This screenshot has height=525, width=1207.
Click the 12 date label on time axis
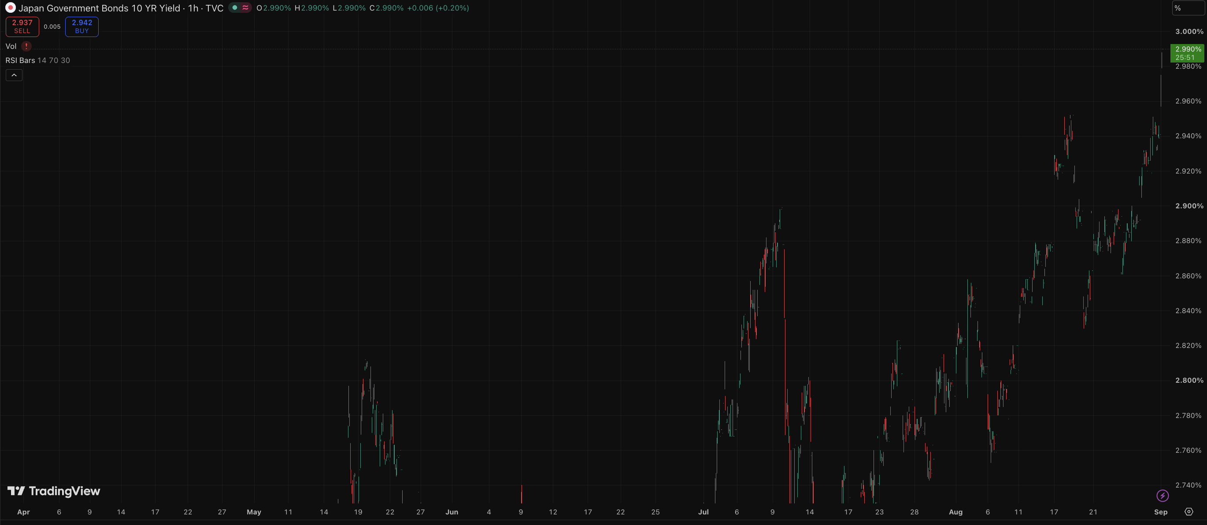click(553, 512)
